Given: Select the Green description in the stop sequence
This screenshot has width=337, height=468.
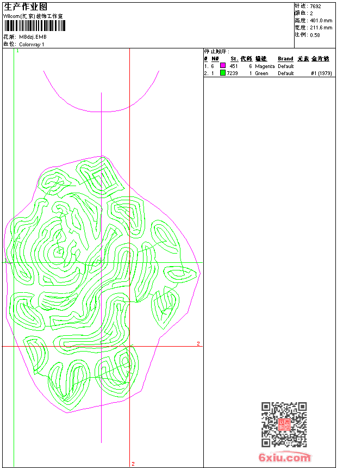Looking at the screenshot, I should [x=261, y=73].
